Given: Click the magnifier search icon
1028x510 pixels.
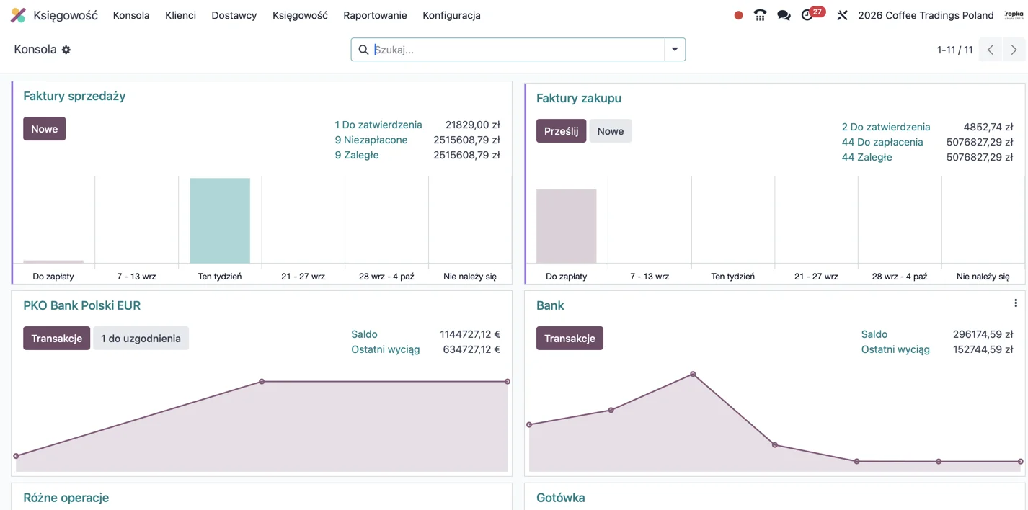Looking at the screenshot, I should [363, 50].
